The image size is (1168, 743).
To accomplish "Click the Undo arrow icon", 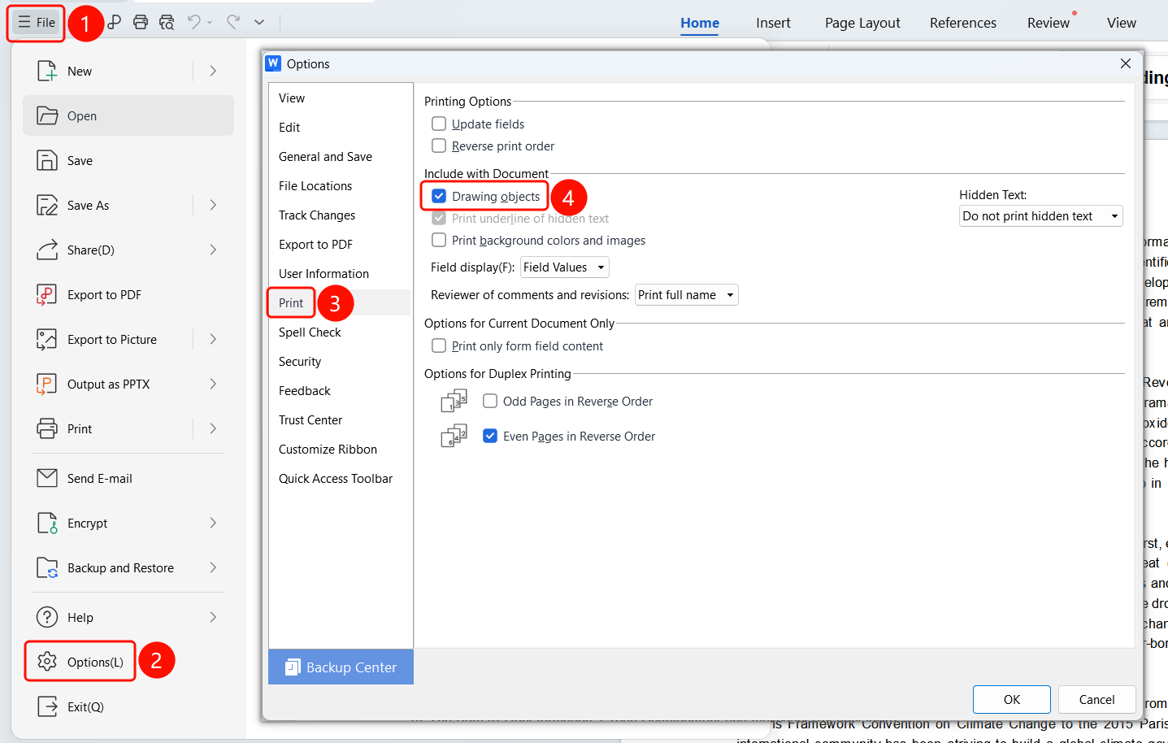I will [193, 22].
